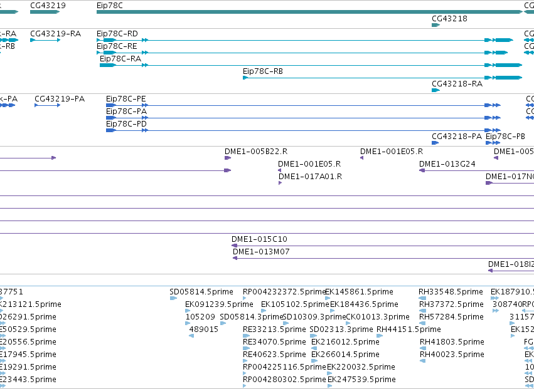Select EST RH40023.5prime
Image resolution: width=534 pixels, height=389 pixels.
pyautogui.click(x=452, y=355)
